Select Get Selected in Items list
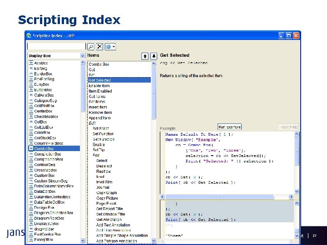This screenshot has width=327, height=245. (119, 80)
